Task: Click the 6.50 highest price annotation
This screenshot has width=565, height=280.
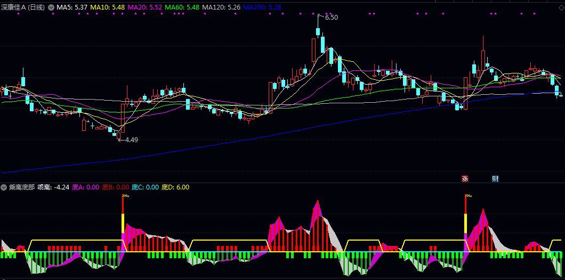Action: pos(331,18)
